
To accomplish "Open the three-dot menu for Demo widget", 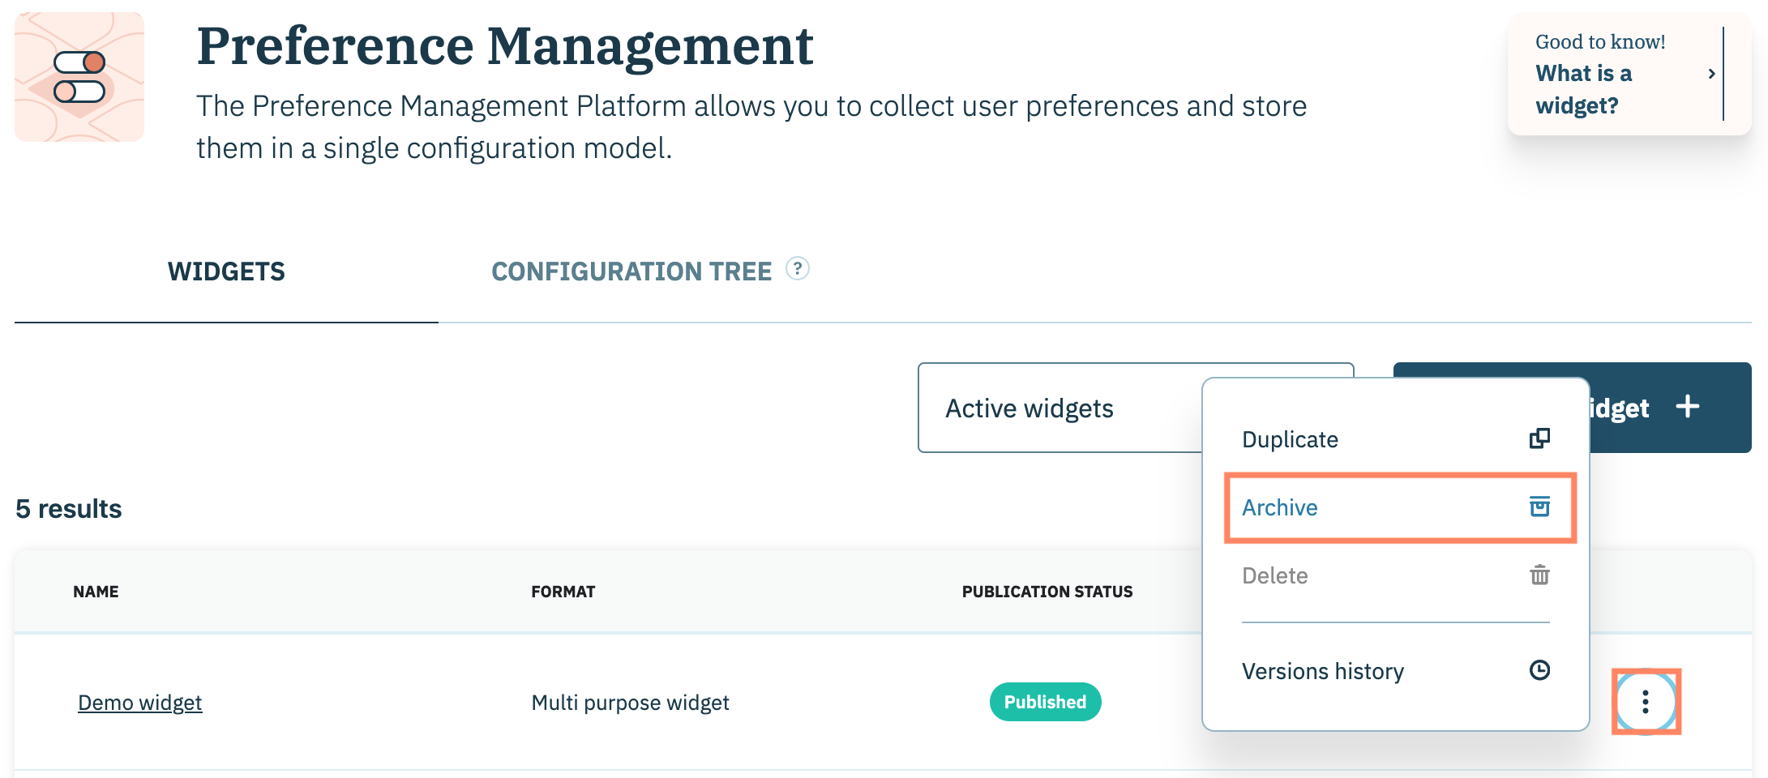I will [x=1645, y=702].
